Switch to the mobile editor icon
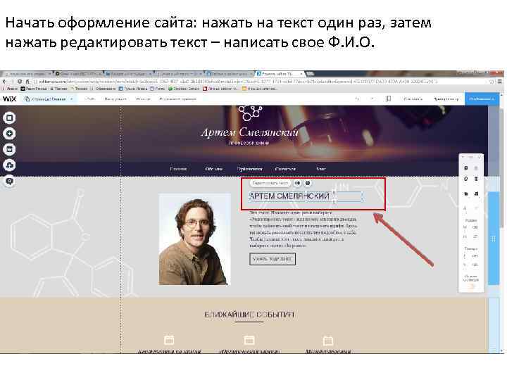This screenshot has width=507, height=380. coord(389,99)
